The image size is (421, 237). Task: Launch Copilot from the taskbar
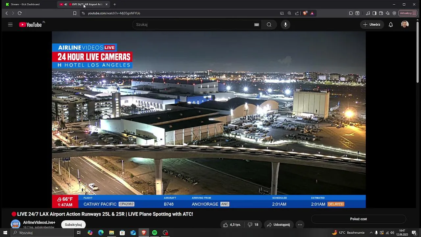(90, 233)
